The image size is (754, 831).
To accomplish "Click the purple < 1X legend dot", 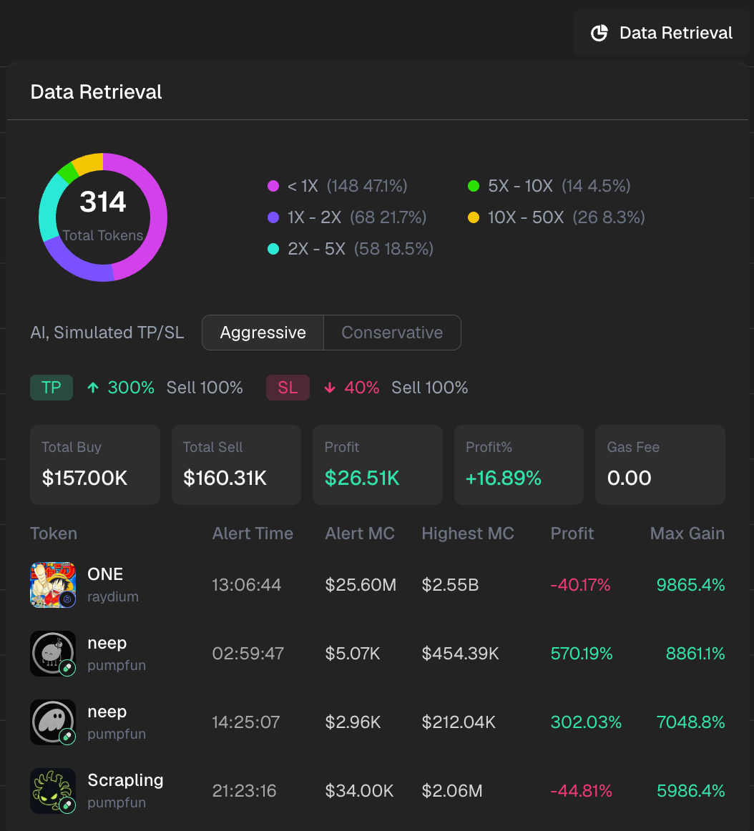I will tap(273, 186).
